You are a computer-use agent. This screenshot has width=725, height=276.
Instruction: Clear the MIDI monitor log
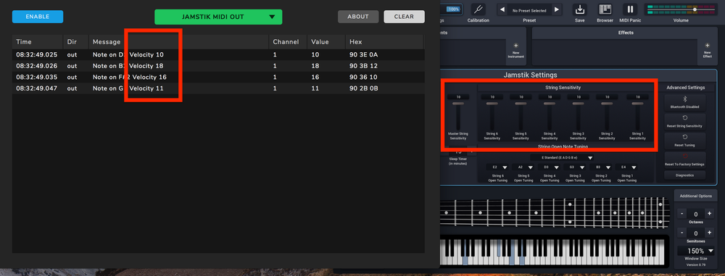[x=404, y=17]
